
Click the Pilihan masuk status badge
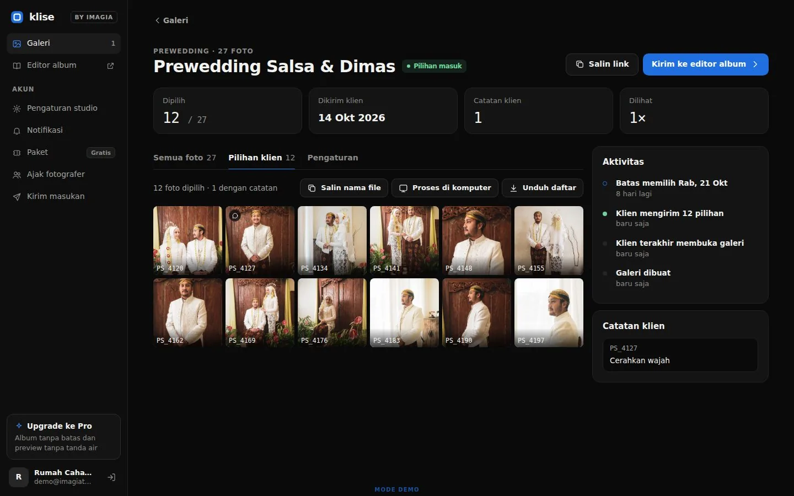[x=434, y=66]
